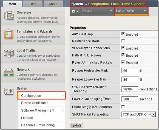The image size is (159, 130).
Task: Click the Software Management submenu arrow
Action: (x=63, y=110)
